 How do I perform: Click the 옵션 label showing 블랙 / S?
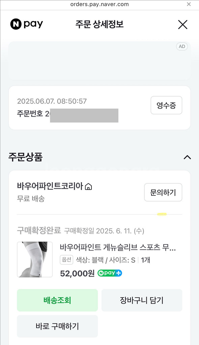66,260
